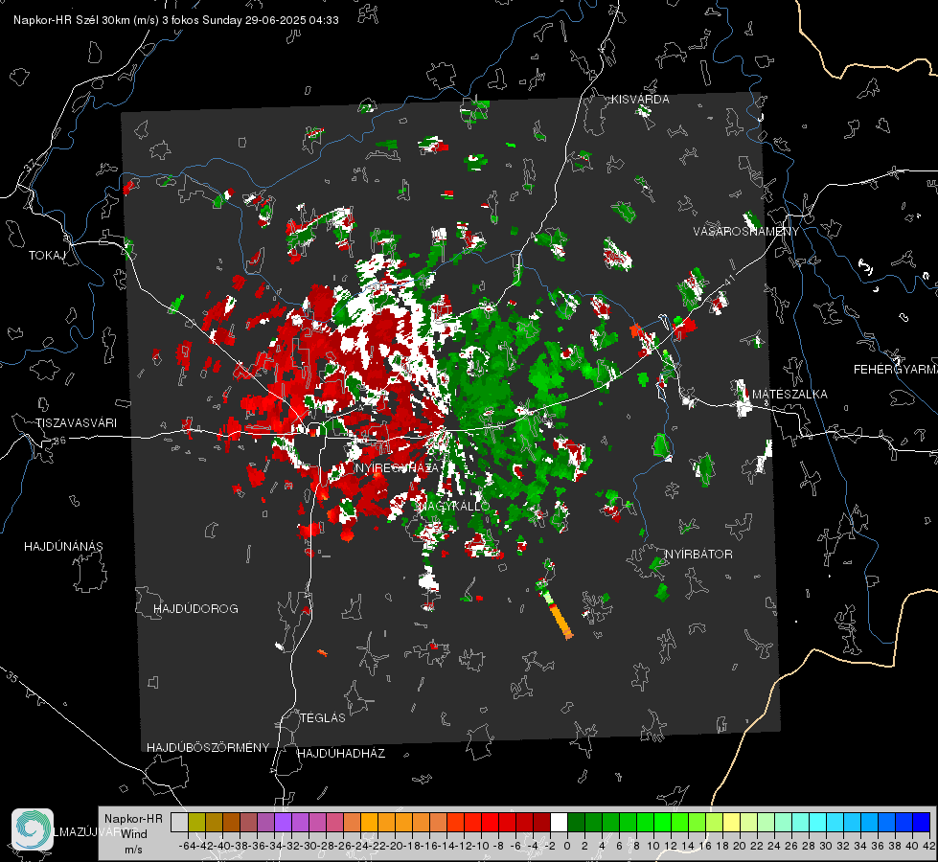
Task: Click the dark red swatch between -4 and -2
Action: (x=541, y=822)
